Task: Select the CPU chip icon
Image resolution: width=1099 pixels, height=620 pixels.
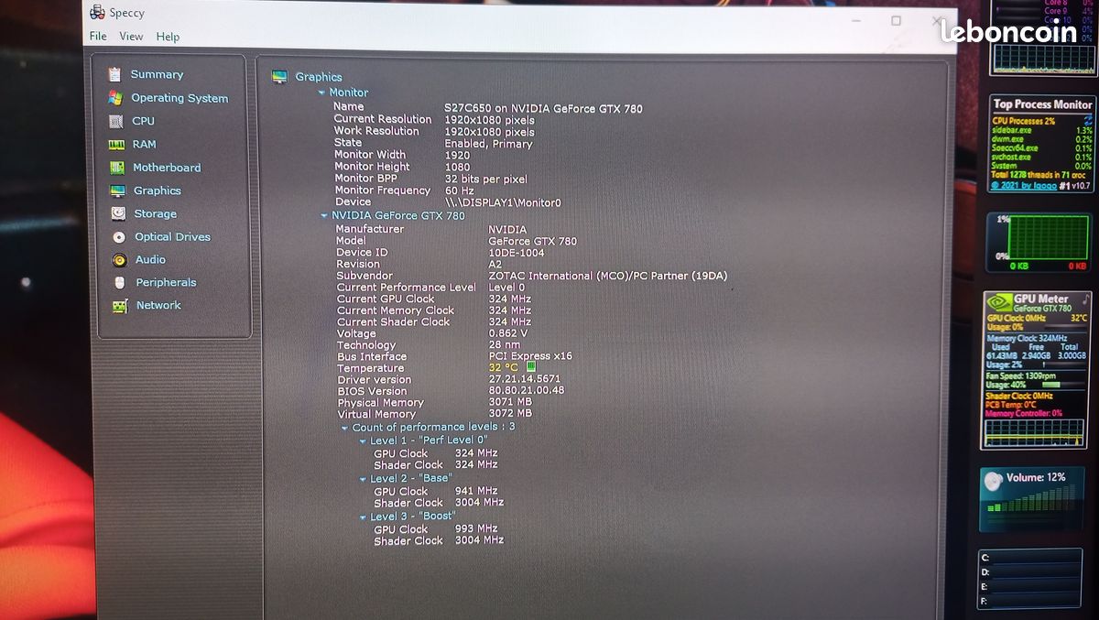Action: click(x=115, y=121)
